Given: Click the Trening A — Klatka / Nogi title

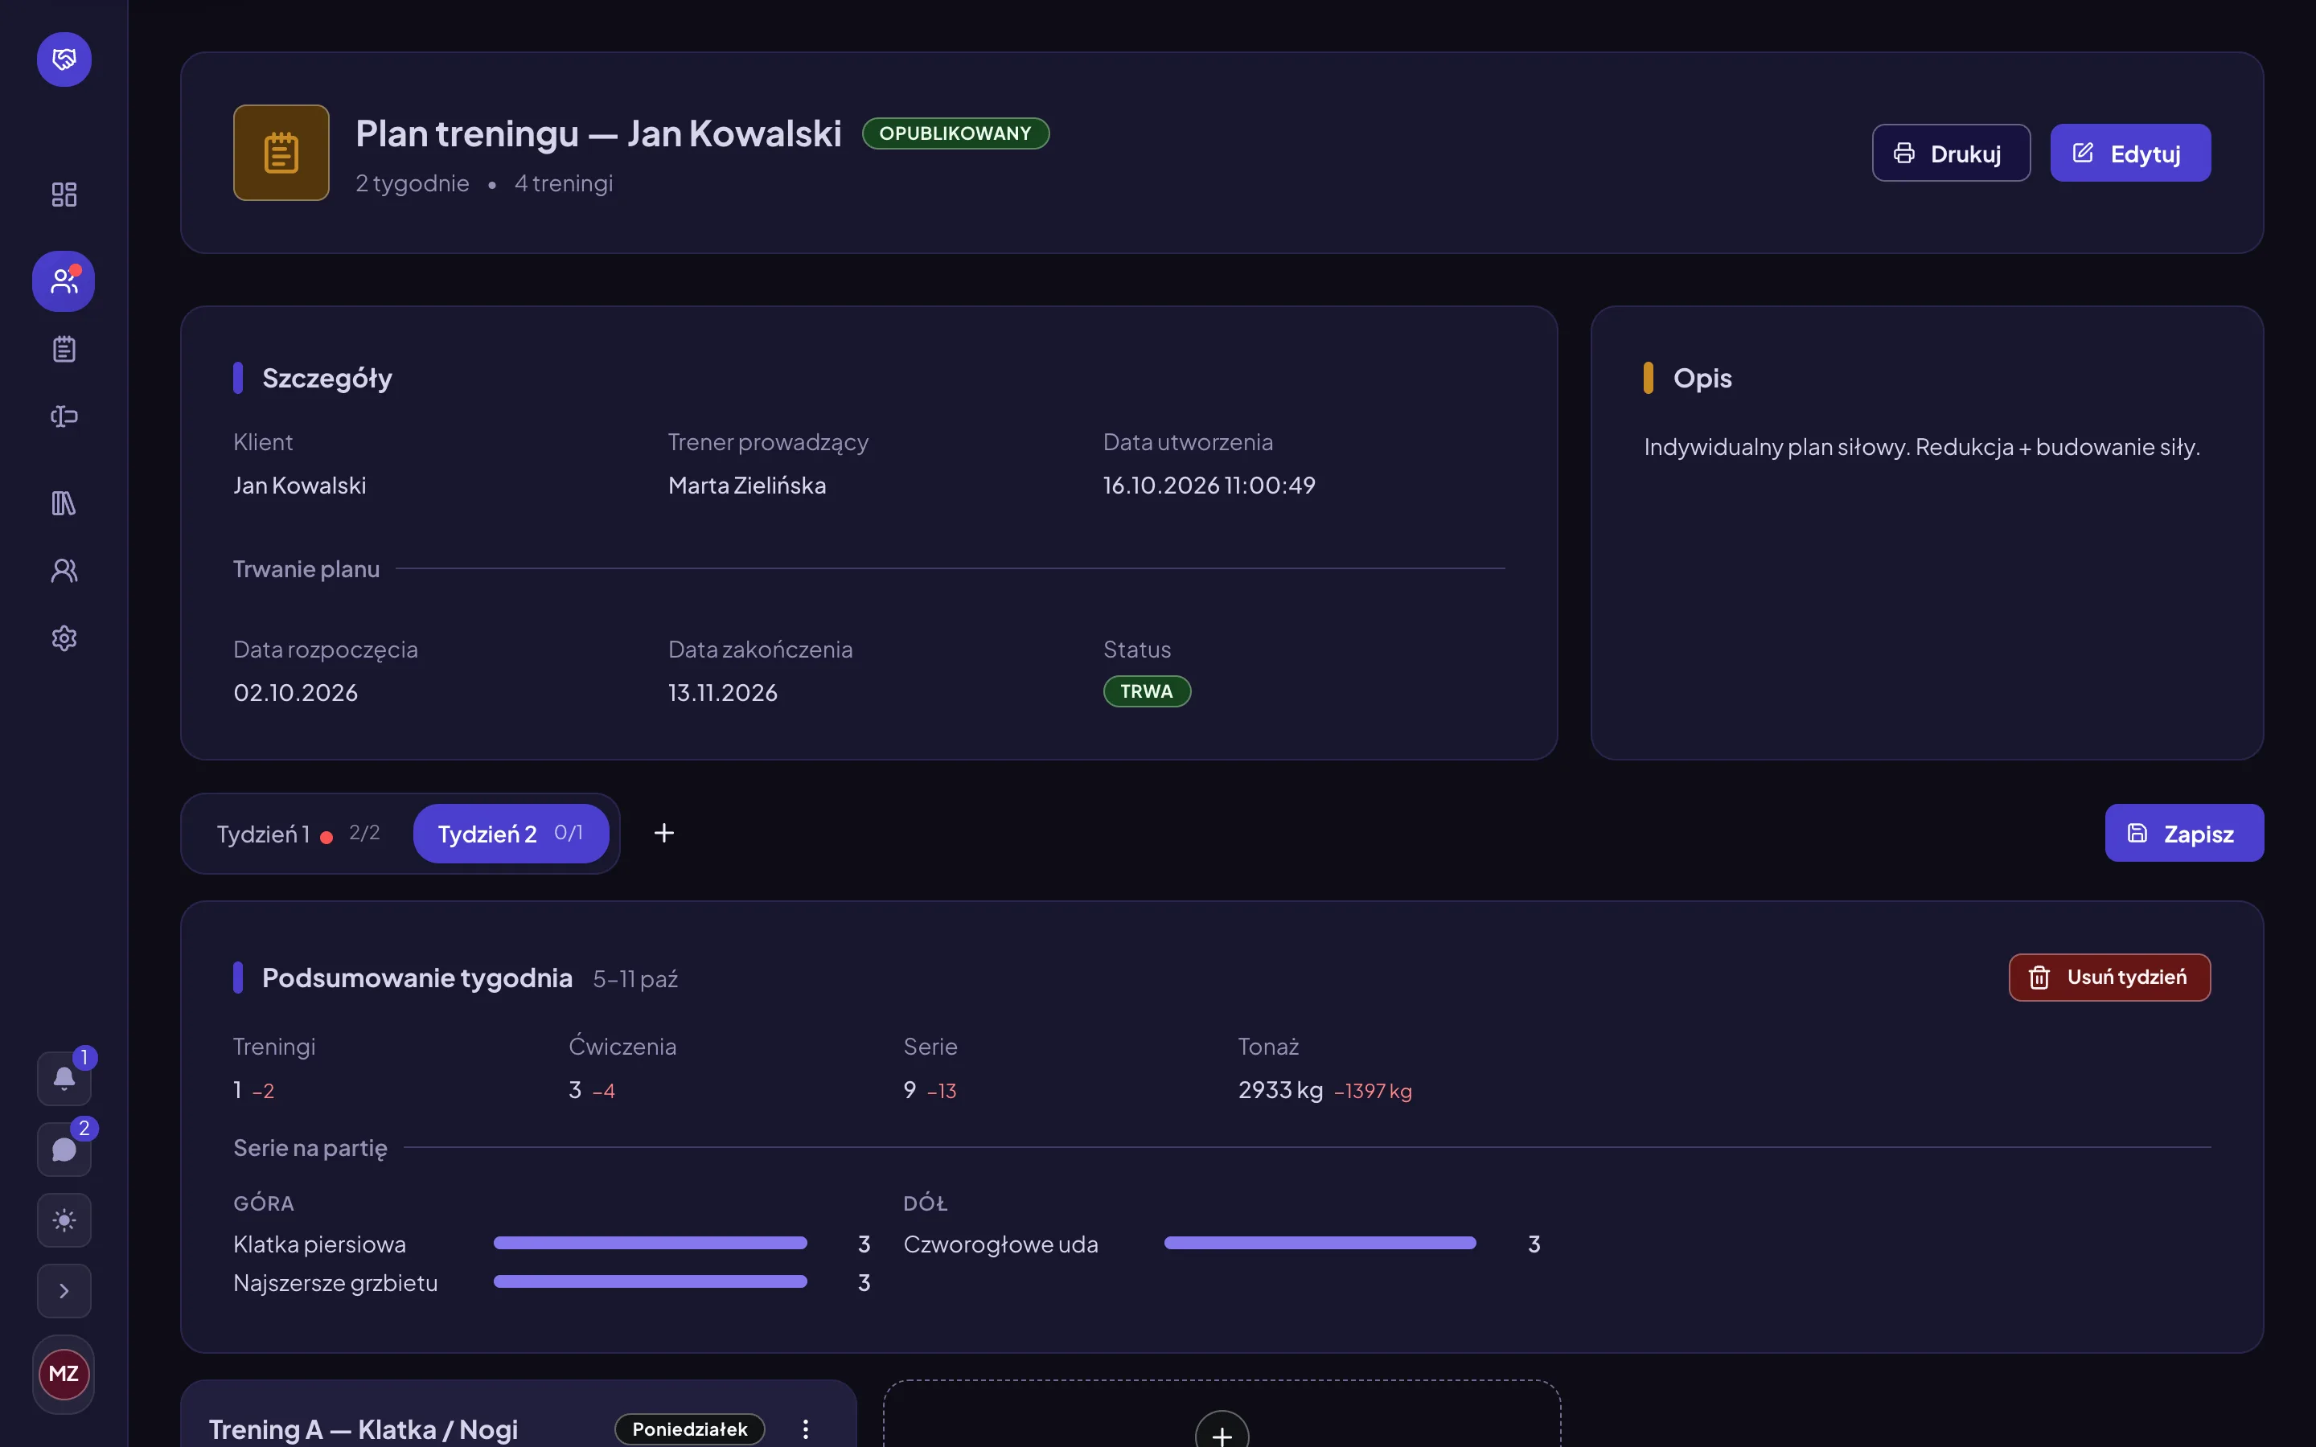Looking at the screenshot, I should pyautogui.click(x=363, y=1429).
